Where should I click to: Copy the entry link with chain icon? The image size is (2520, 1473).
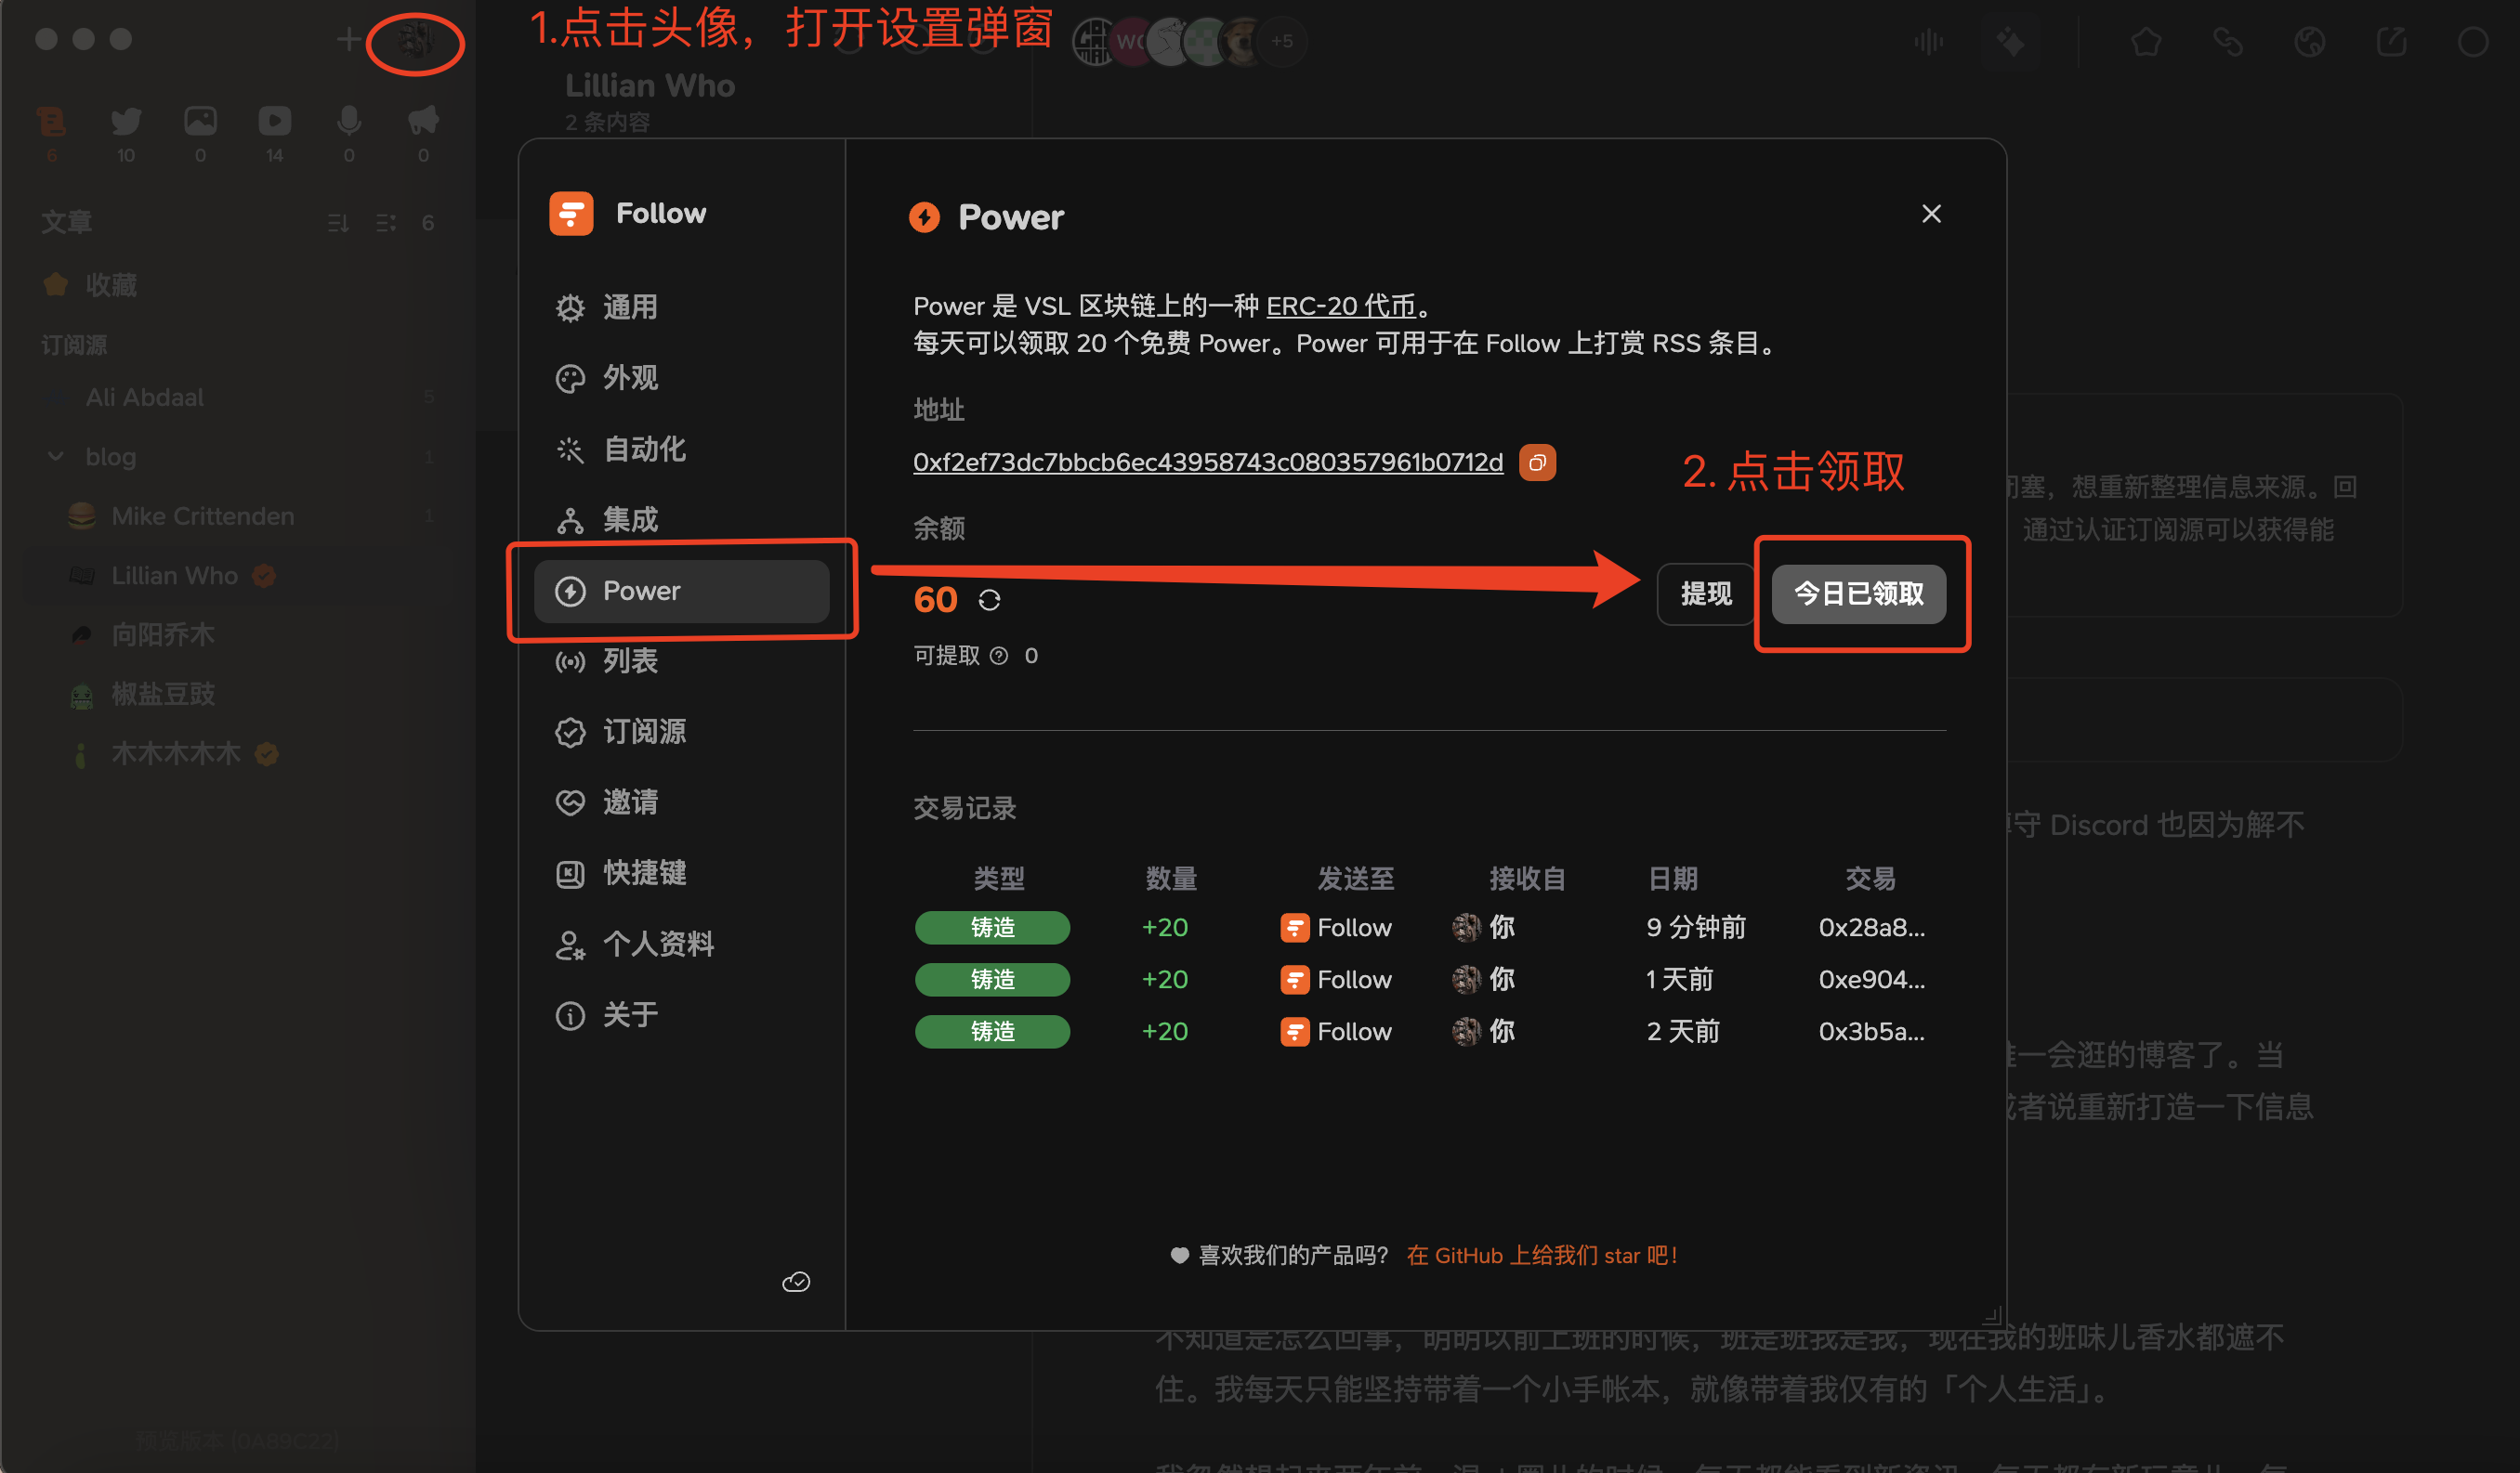(x=2228, y=42)
